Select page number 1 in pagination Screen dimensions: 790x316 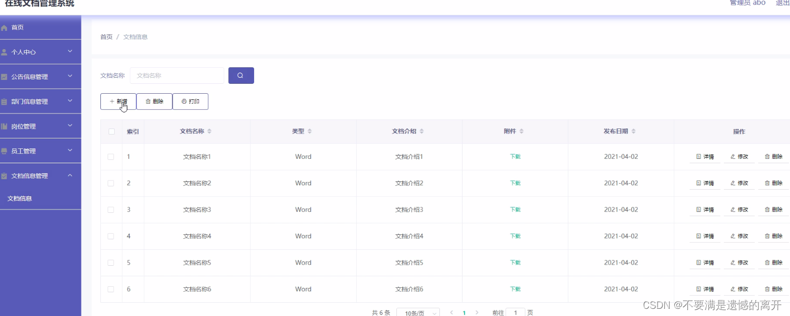point(464,313)
